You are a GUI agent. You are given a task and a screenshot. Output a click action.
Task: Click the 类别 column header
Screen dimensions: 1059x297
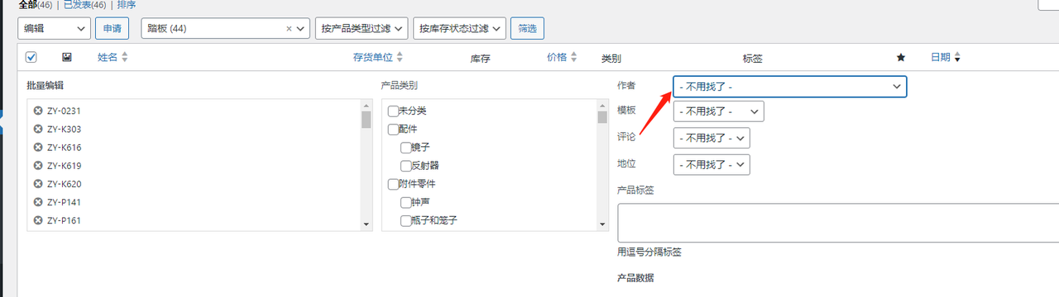coord(611,59)
